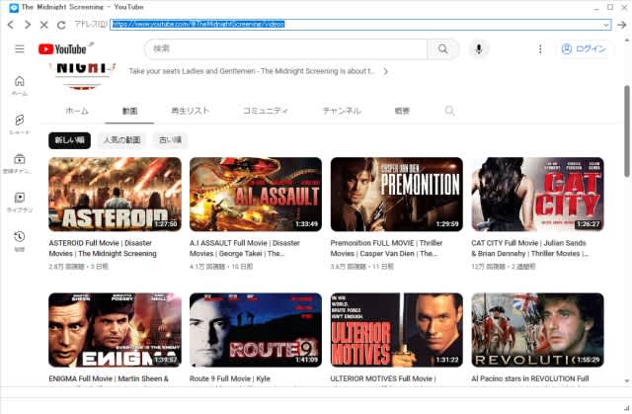Screen dimensions: 632x414
Task: Reload the page with the refresh icon
Action: (x=61, y=25)
